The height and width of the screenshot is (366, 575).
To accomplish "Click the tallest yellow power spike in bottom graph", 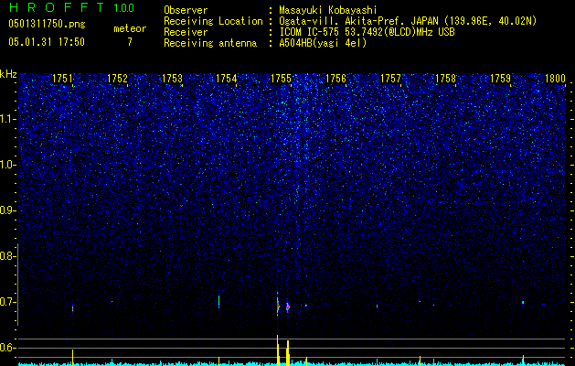I will point(278,350).
